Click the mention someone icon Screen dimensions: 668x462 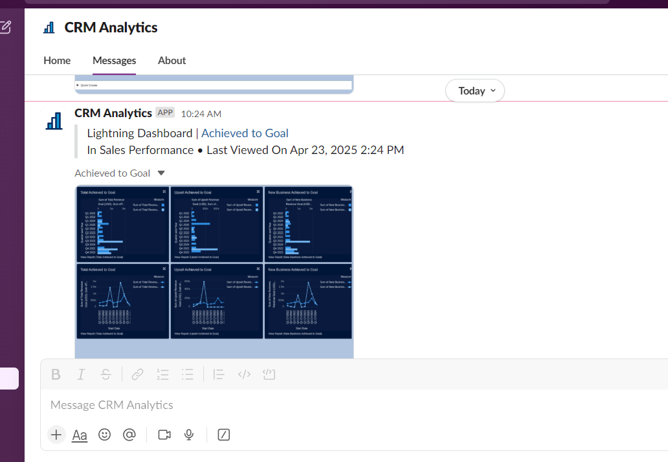[129, 435]
